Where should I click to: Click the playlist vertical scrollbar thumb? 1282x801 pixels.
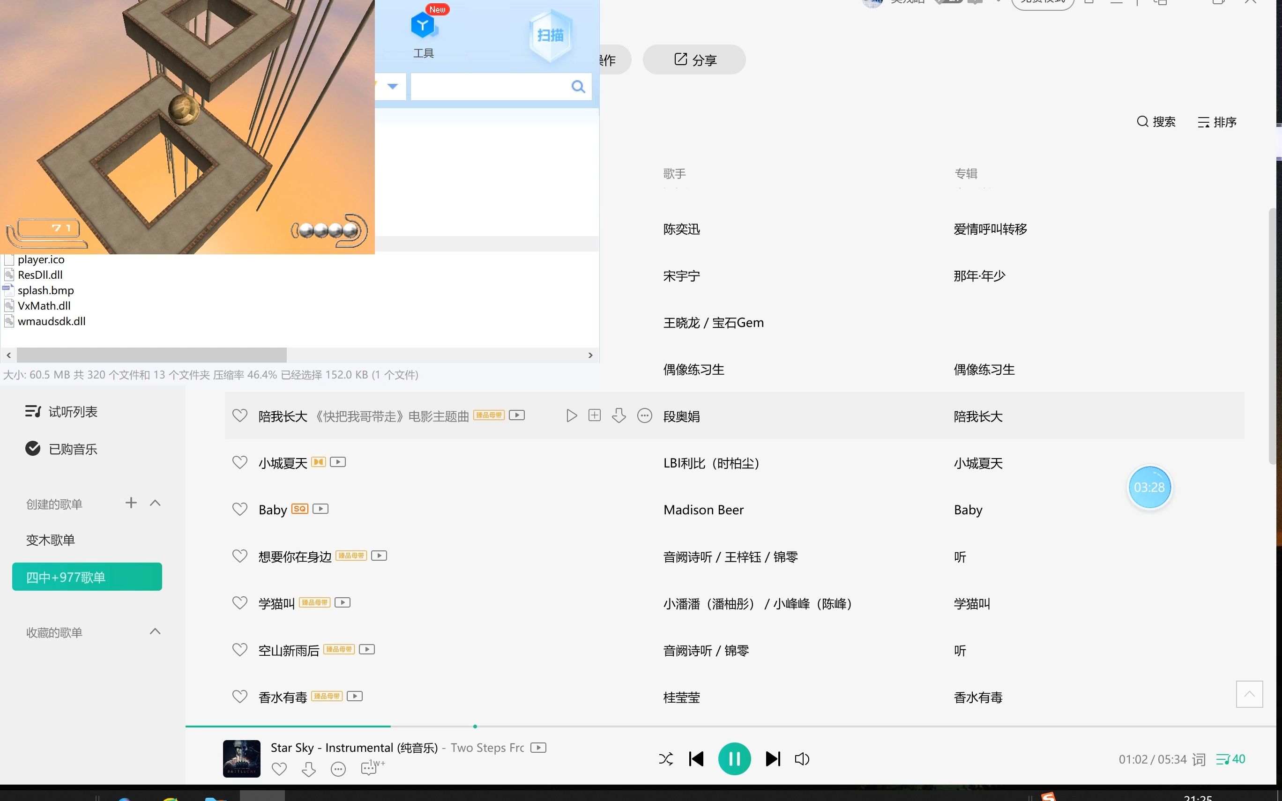1273,336
